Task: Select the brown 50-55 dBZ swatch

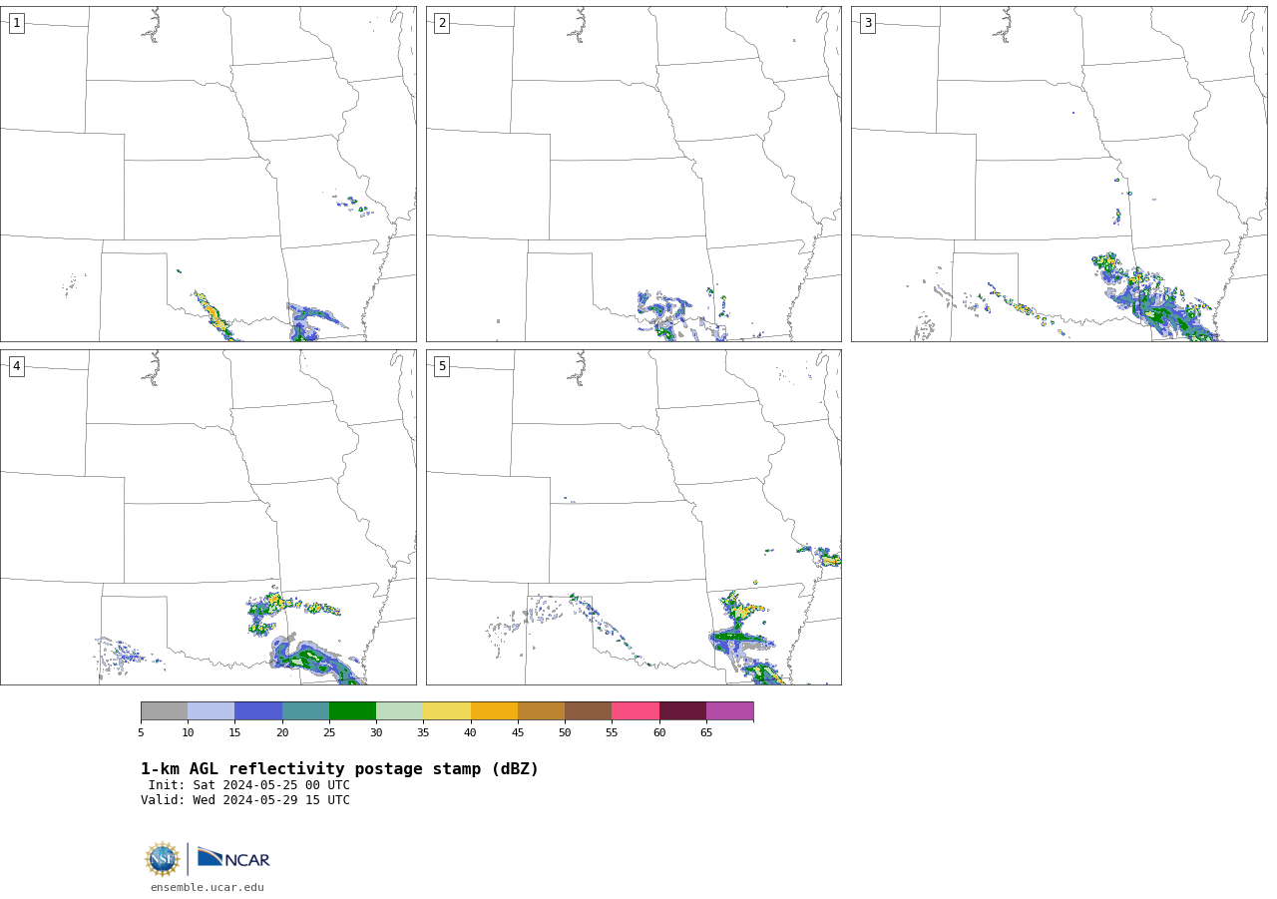Action: point(588,711)
